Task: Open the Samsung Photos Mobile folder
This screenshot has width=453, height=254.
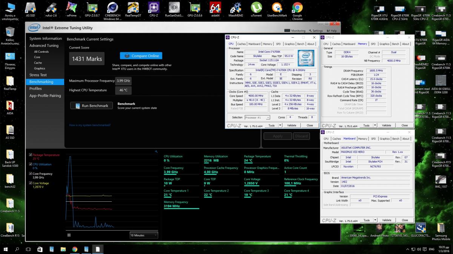Action: pyautogui.click(x=441, y=231)
